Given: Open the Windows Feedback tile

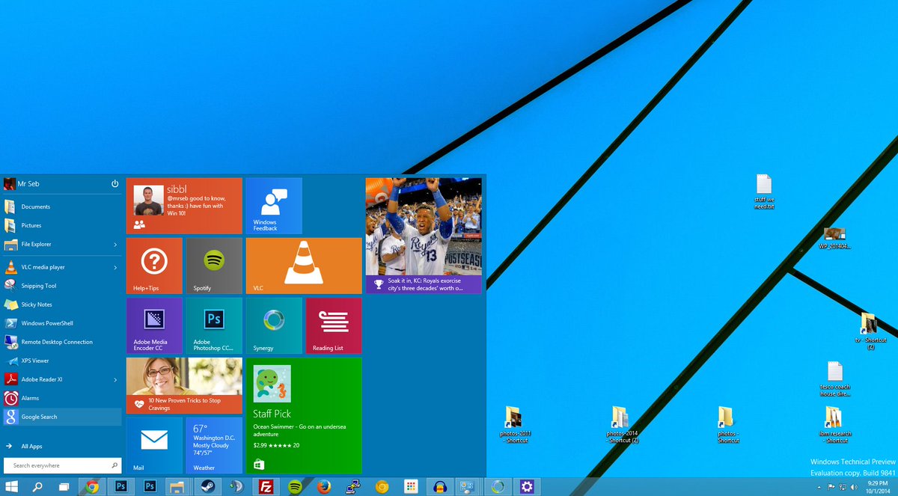Looking at the screenshot, I should click(x=273, y=205).
